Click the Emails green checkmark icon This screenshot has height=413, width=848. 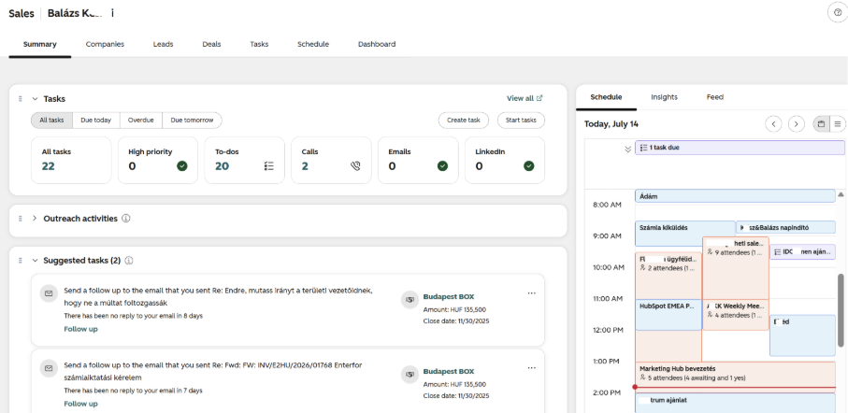point(442,166)
